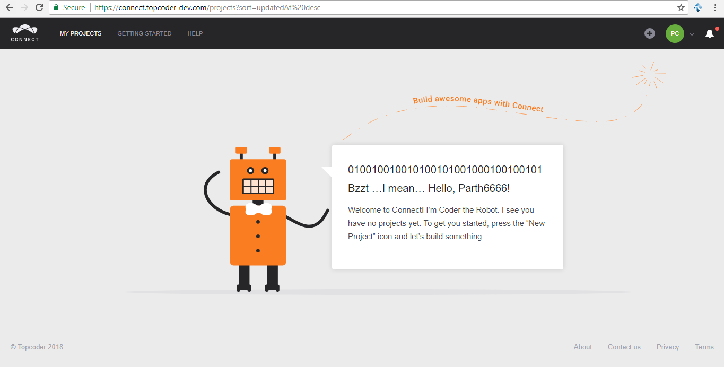This screenshot has height=367, width=724.
Task: Open HELP menu item
Action: point(195,33)
